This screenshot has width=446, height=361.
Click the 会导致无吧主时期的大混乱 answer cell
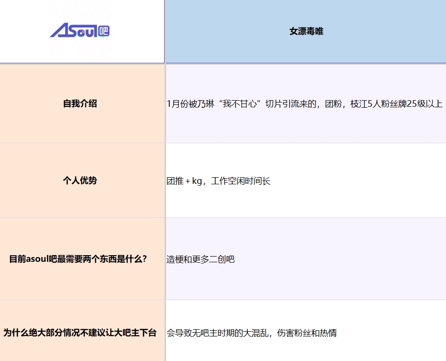coord(306,331)
